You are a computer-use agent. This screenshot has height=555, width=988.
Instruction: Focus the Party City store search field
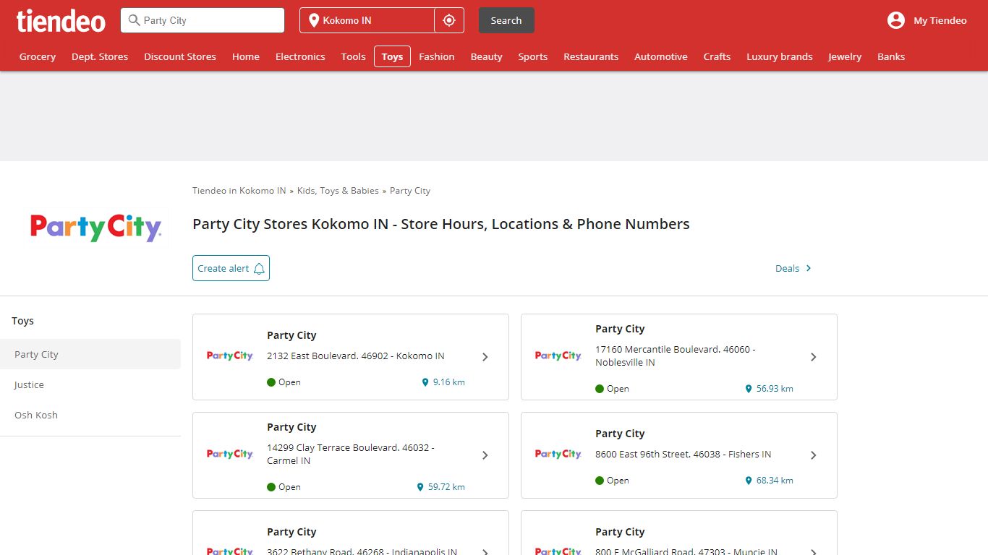(x=203, y=20)
